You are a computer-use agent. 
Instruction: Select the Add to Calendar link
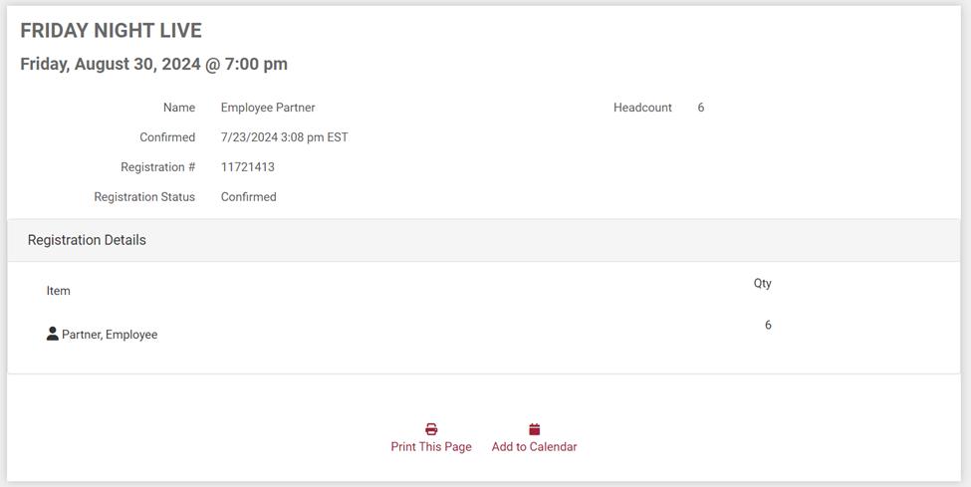tap(534, 447)
